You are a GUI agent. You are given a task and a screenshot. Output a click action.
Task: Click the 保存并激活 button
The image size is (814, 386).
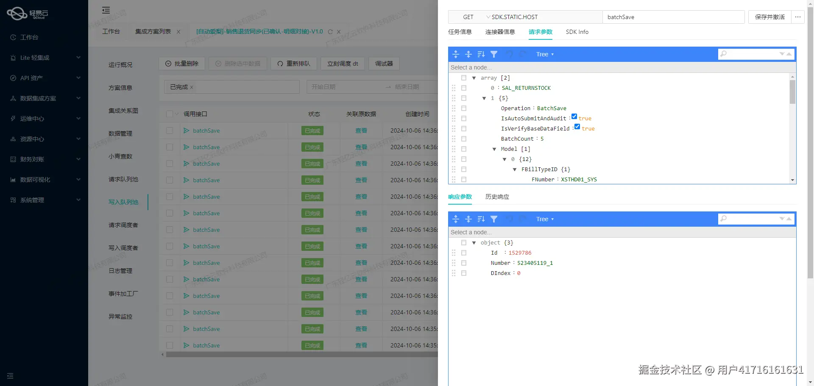[x=769, y=17]
